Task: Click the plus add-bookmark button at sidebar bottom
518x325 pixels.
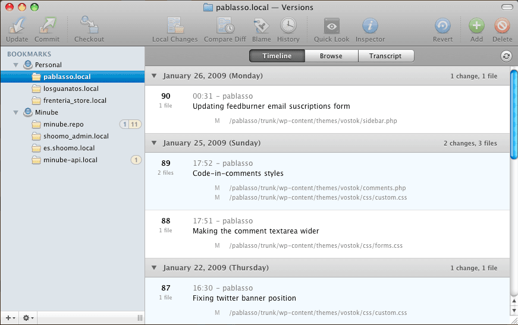Action: (10, 318)
